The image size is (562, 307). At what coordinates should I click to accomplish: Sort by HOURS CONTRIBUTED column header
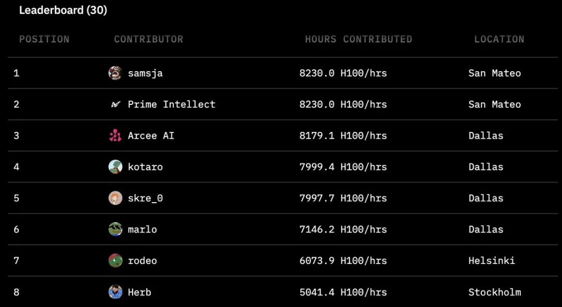tap(359, 39)
